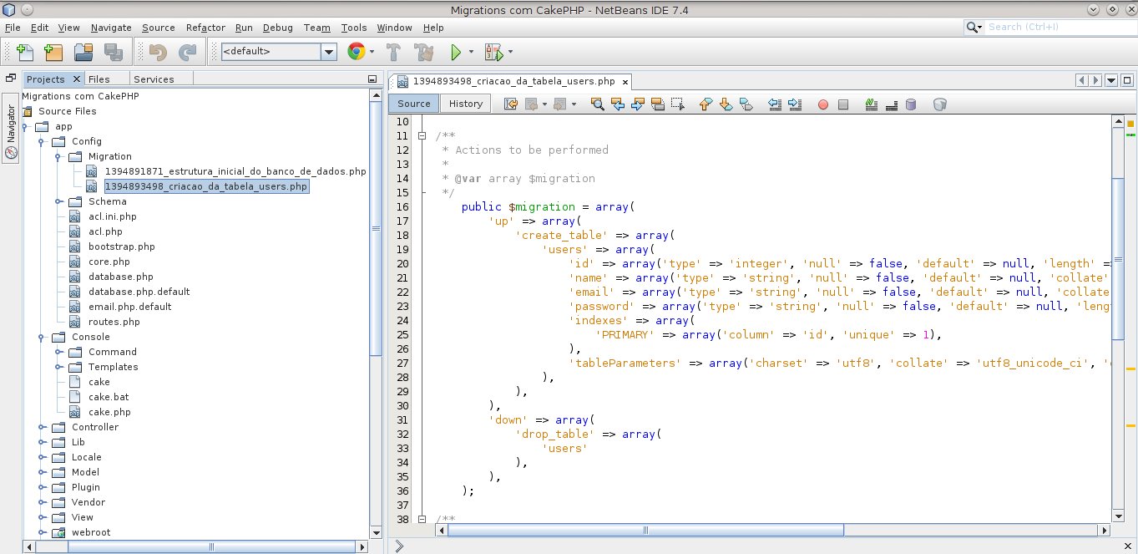Screen dimensions: 1138x554
Task: Select database.php in the Config folder
Action: 120,277
